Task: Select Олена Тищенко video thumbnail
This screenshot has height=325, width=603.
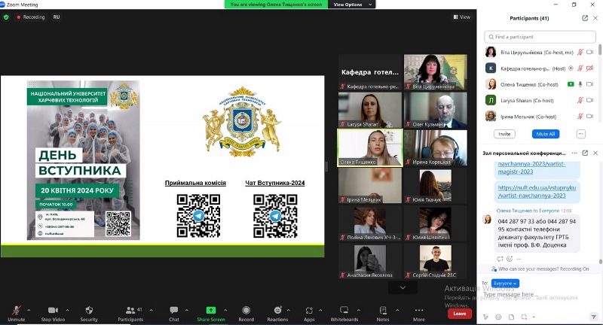Action: click(370, 147)
